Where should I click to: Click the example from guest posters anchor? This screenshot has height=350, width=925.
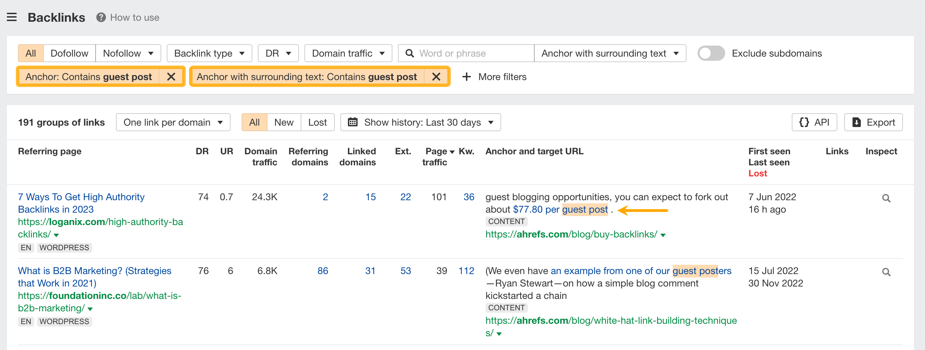click(x=641, y=271)
